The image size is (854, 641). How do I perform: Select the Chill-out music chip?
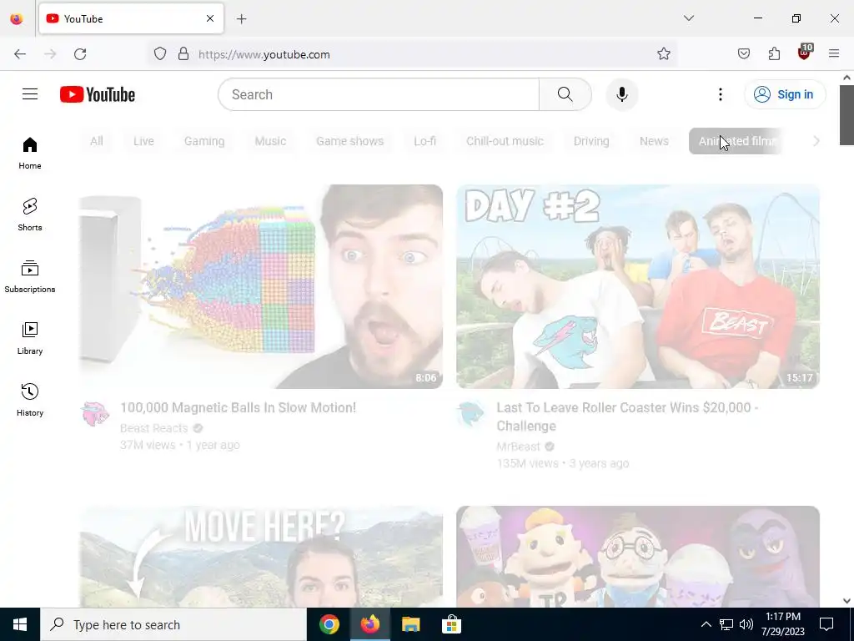coord(505,141)
